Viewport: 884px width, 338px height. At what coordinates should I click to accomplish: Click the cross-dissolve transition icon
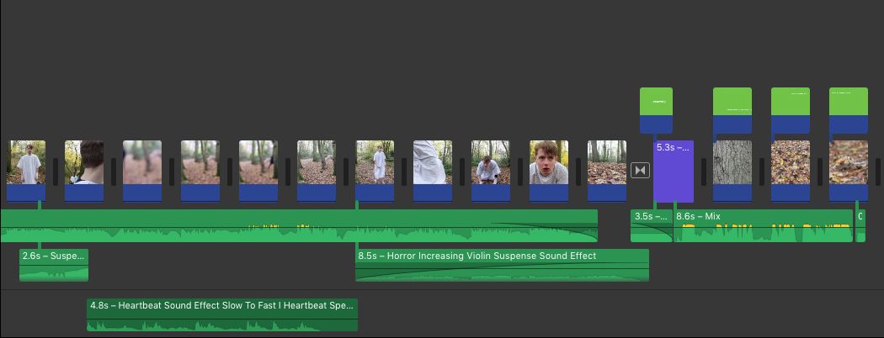coord(640,170)
